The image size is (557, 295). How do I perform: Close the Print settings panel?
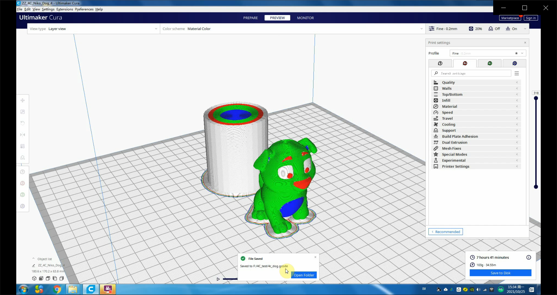click(525, 43)
